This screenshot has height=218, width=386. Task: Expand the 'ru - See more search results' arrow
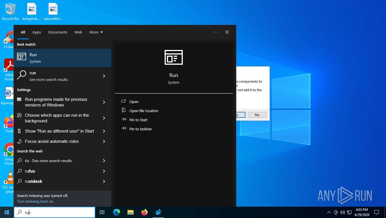(104, 161)
